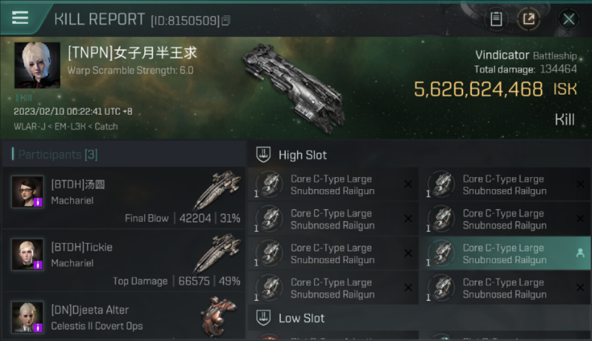Open the hamburger menu
Screen dimensions: 592x341
tap(20, 18)
